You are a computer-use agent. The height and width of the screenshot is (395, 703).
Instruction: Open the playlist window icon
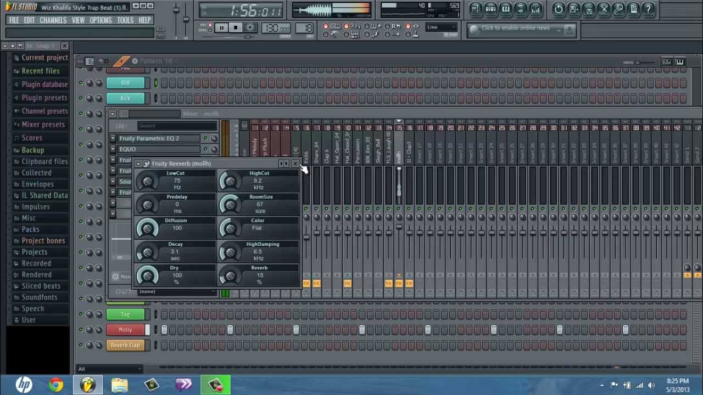pos(476,9)
